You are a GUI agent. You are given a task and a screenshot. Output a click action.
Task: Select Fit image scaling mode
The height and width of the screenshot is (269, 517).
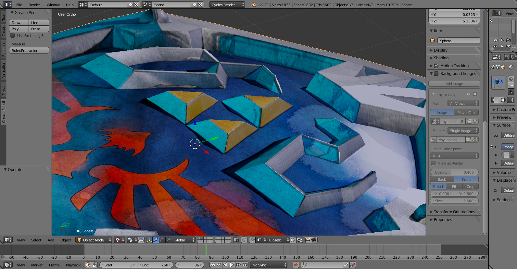454,187
